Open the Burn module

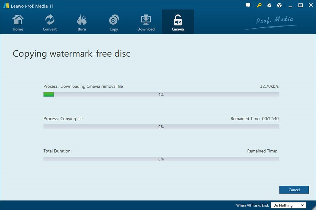pyautogui.click(x=82, y=22)
